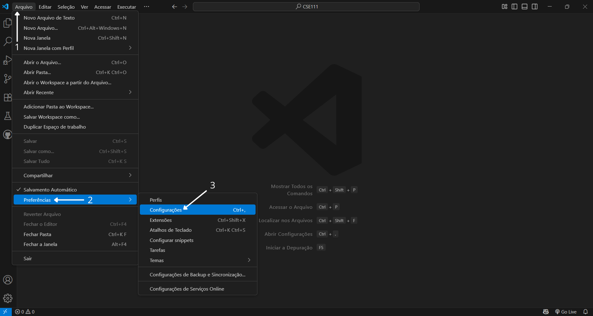Viewport: 593px width, 316px height.
Task: Choose Abrir o Arquivo...
Action: (x=75, y=62)
